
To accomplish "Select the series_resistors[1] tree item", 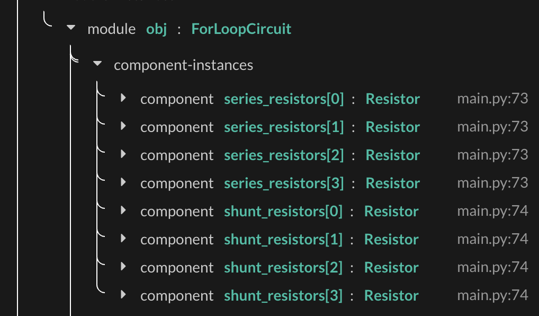I will (x=284, y=127).
